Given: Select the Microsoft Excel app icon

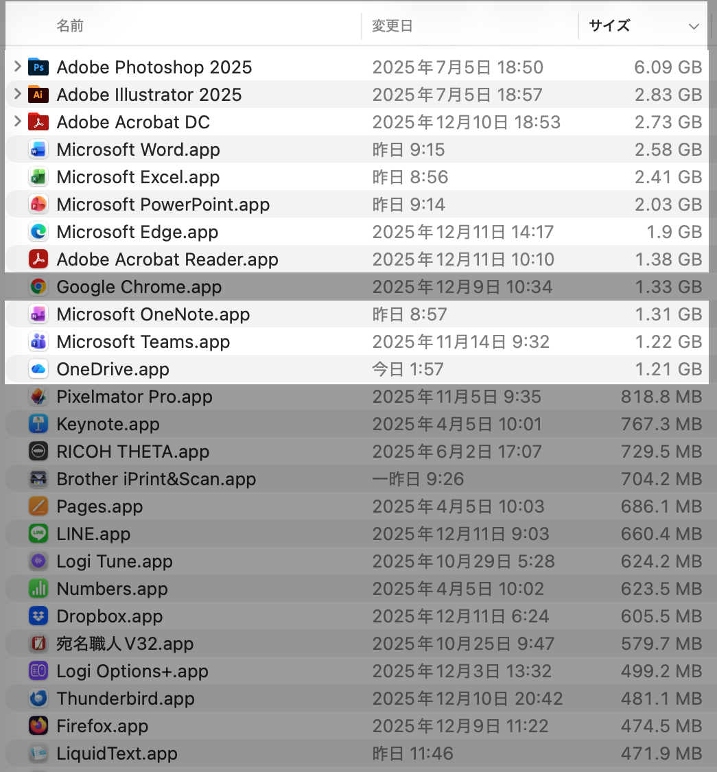Looking at the screenshot, I should click(x=38, y=177).
